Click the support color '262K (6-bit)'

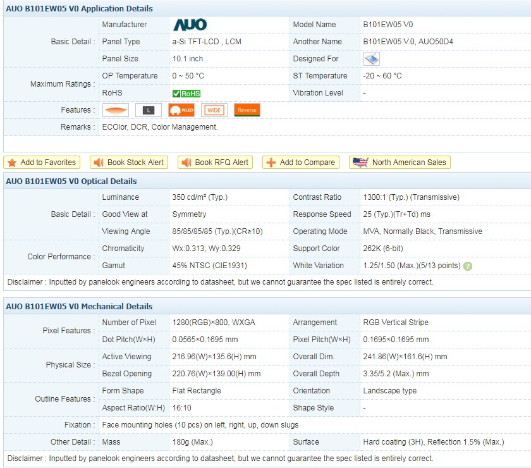point(383,249)
